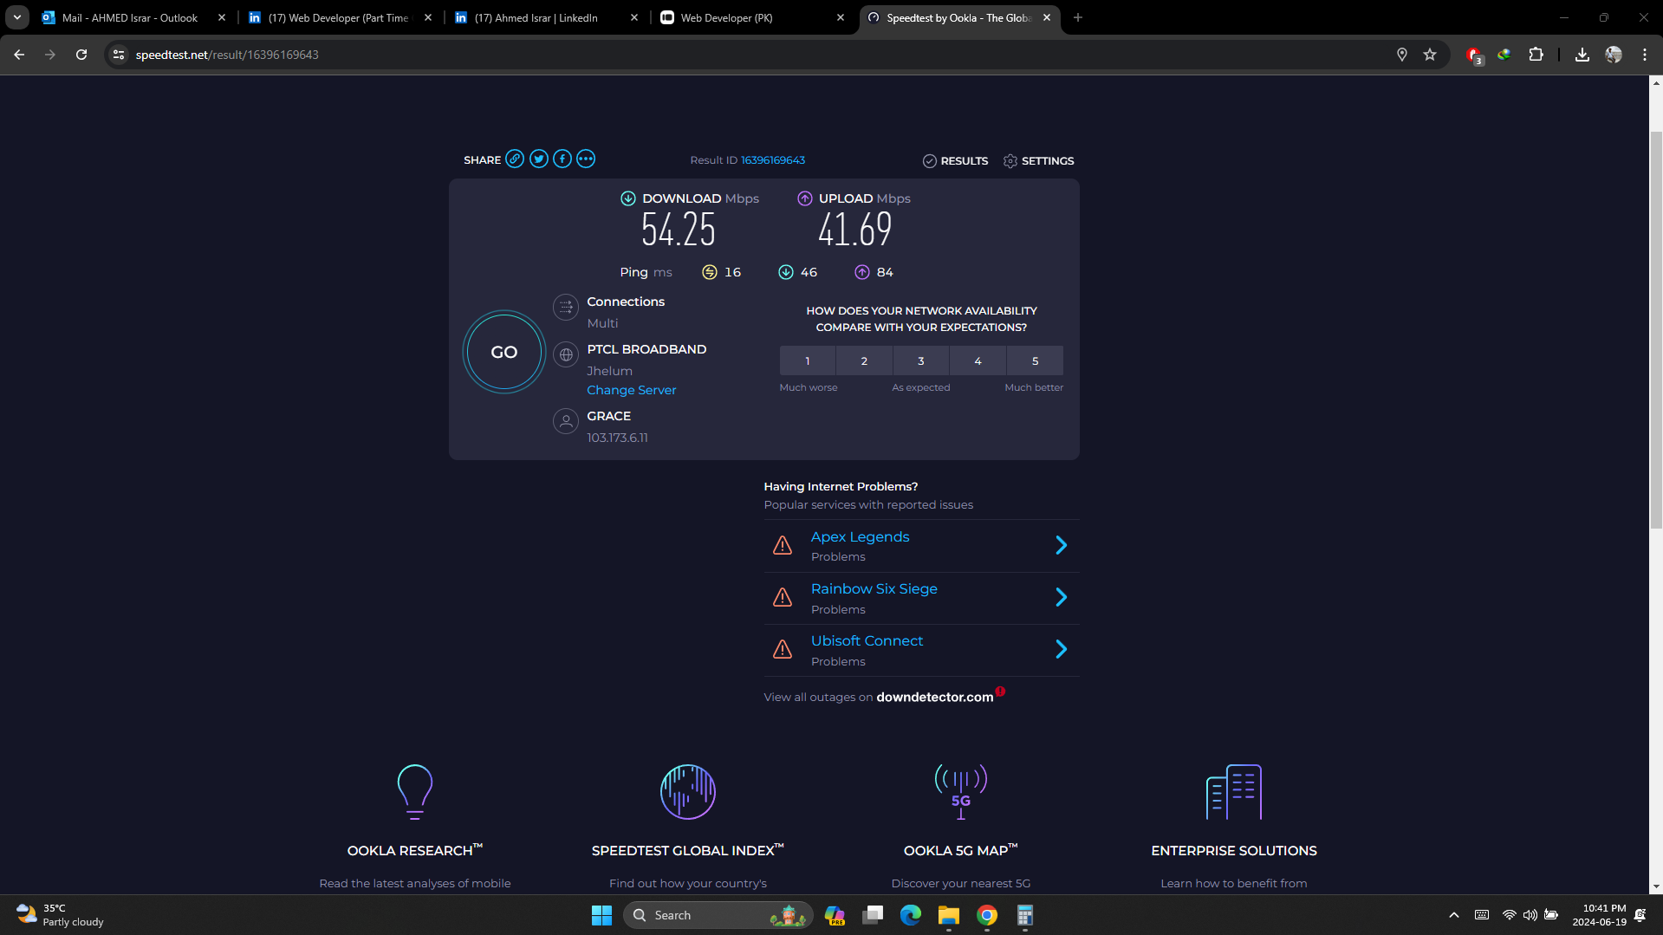This screenshot has height=935, width=1663.
Task: Expand Ubisoft Connect problems chevron
Action: 1061,649
